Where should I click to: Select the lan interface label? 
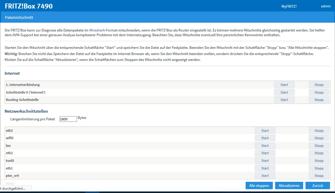pos(8,146)
